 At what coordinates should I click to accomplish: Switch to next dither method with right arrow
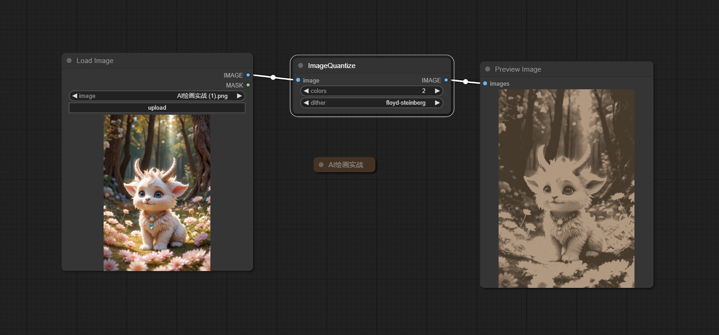pos(437,103)
